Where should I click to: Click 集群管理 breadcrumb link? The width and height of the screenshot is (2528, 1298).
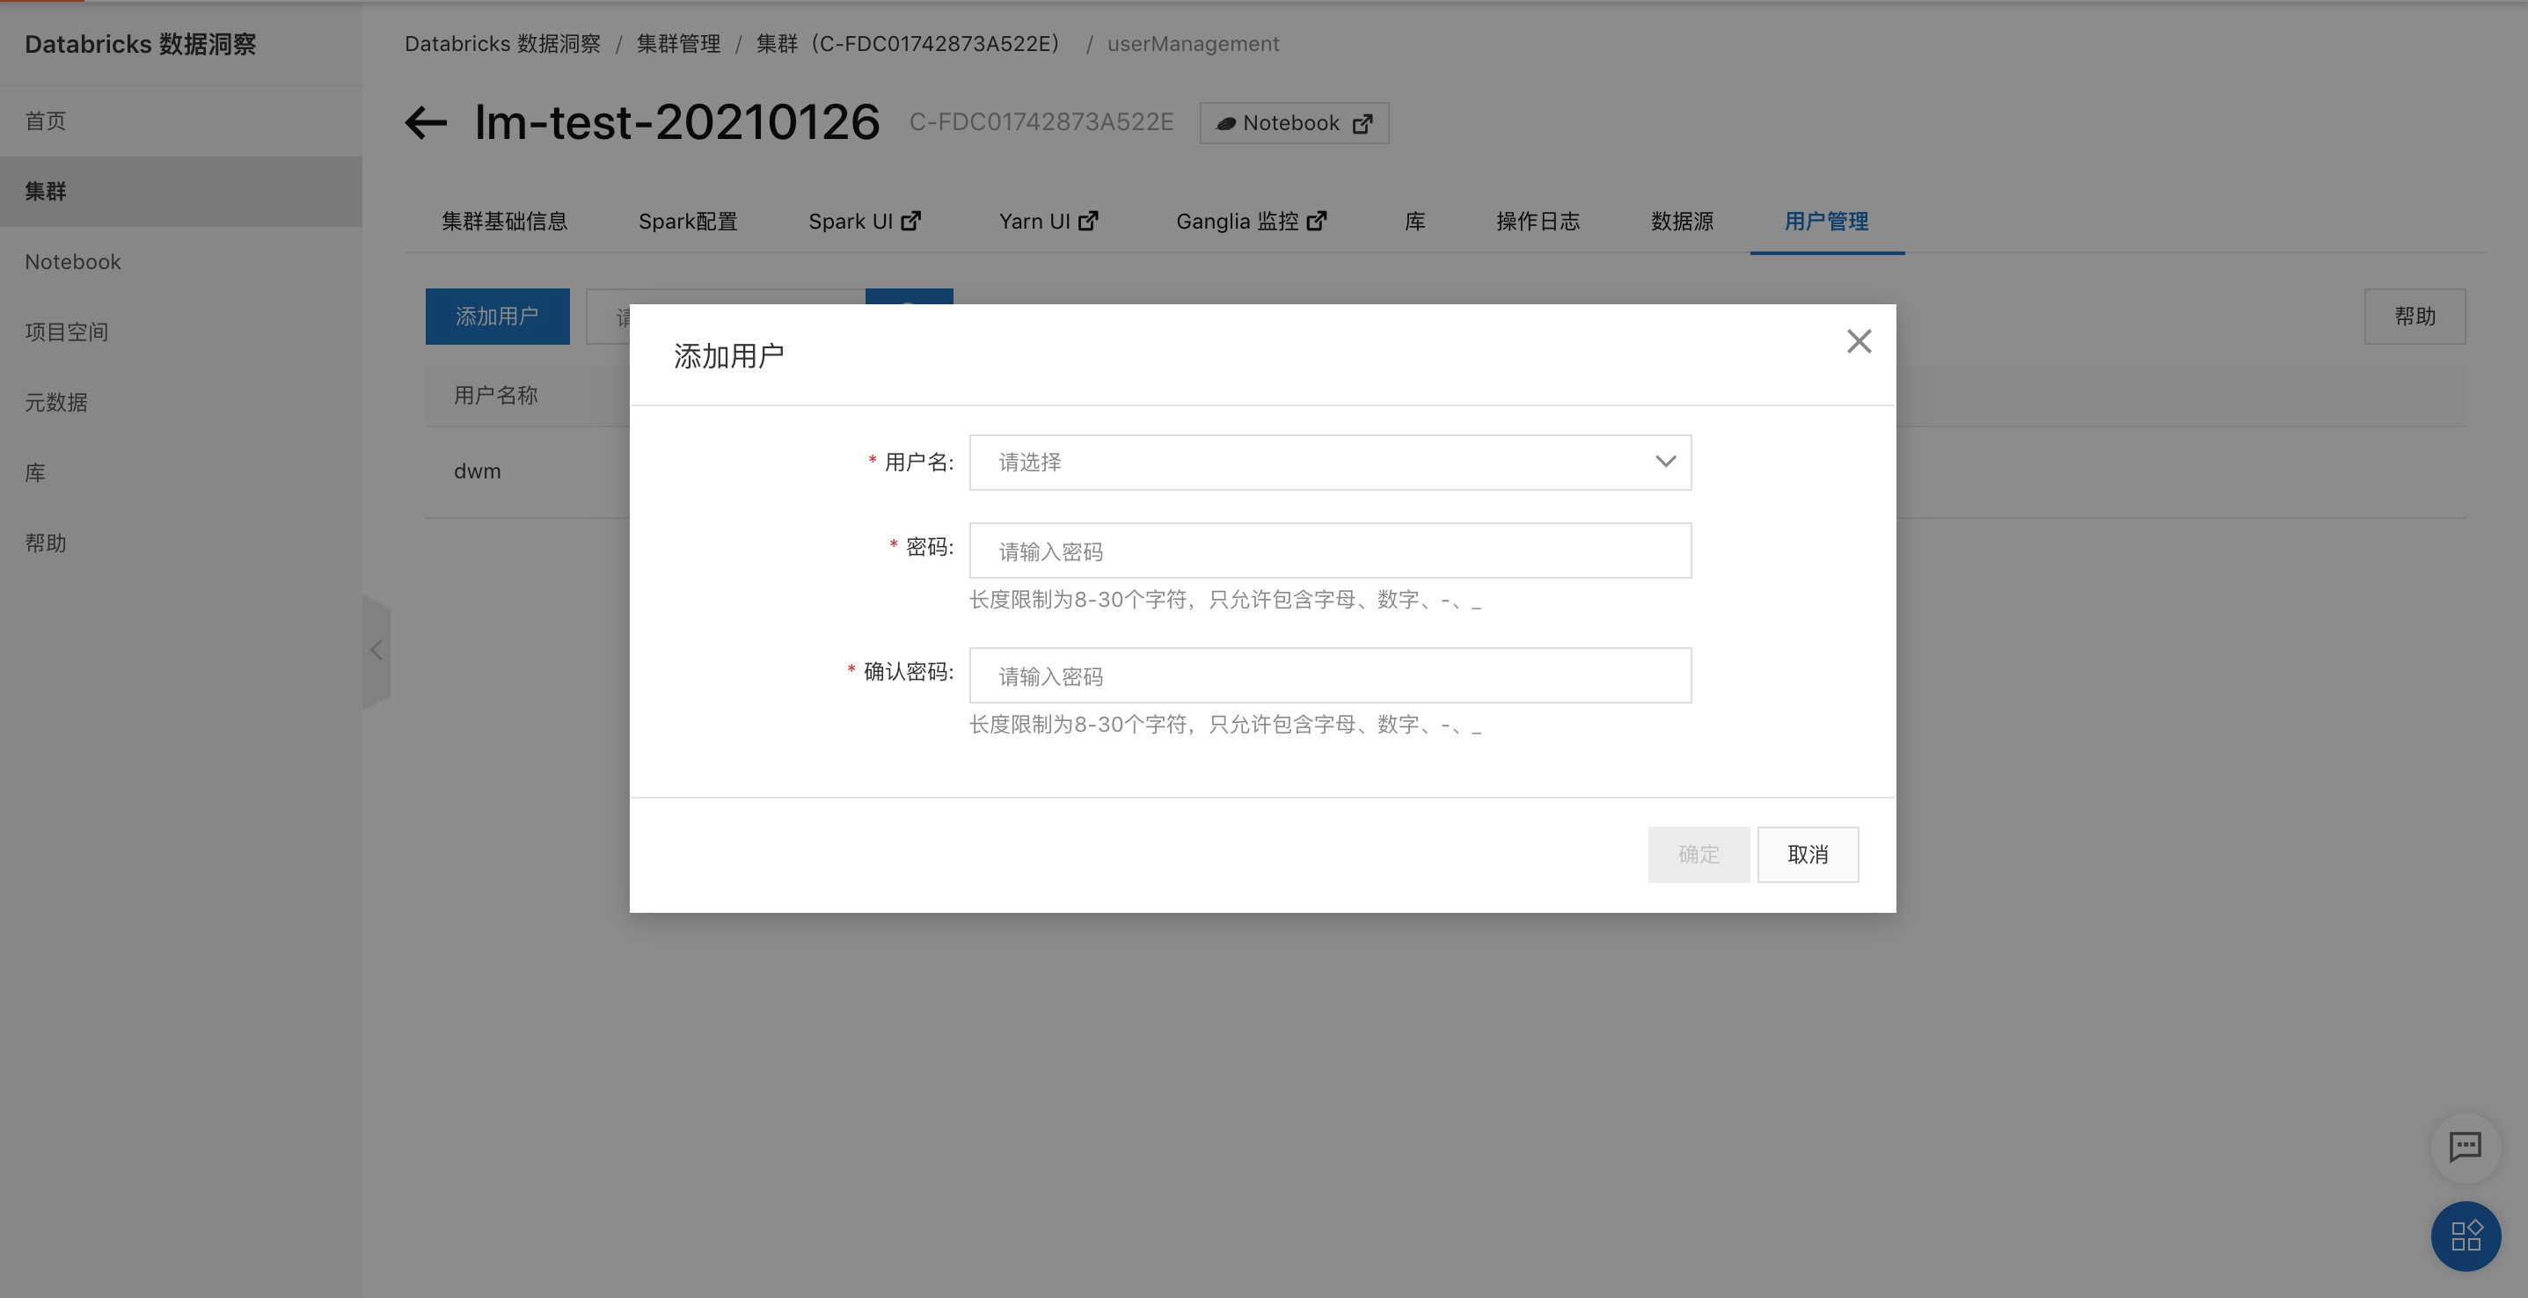678,44
